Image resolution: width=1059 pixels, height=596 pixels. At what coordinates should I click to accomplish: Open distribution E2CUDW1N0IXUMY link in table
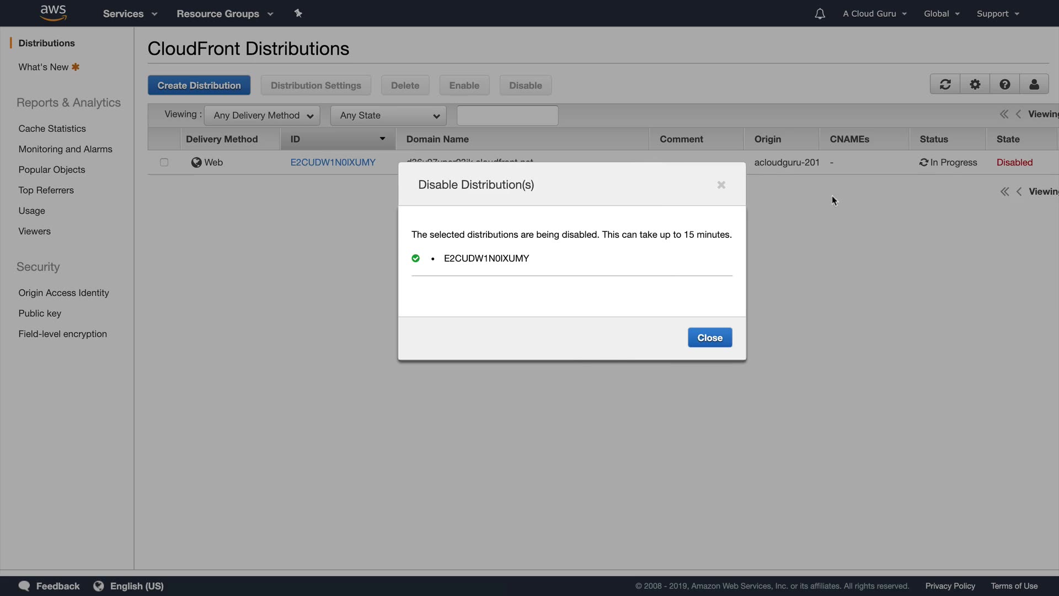coord(333,162)
